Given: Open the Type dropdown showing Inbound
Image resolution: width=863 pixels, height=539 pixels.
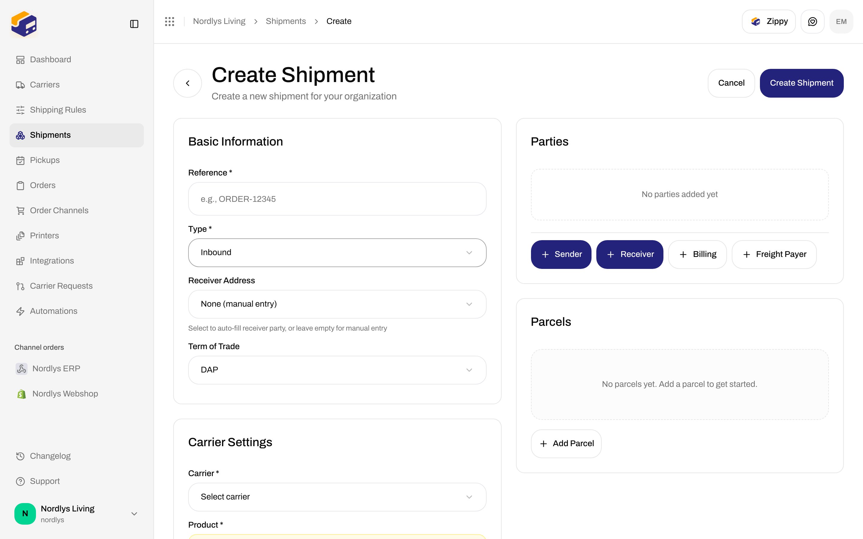Looking at the screenshot, I should point(337,252).
